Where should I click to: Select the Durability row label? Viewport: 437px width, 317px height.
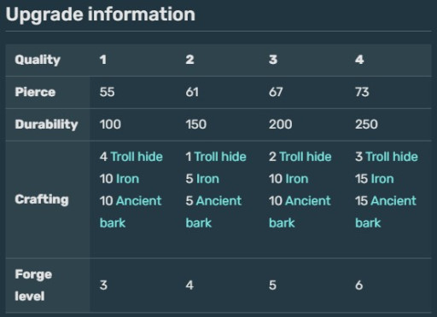pos(46,124)
